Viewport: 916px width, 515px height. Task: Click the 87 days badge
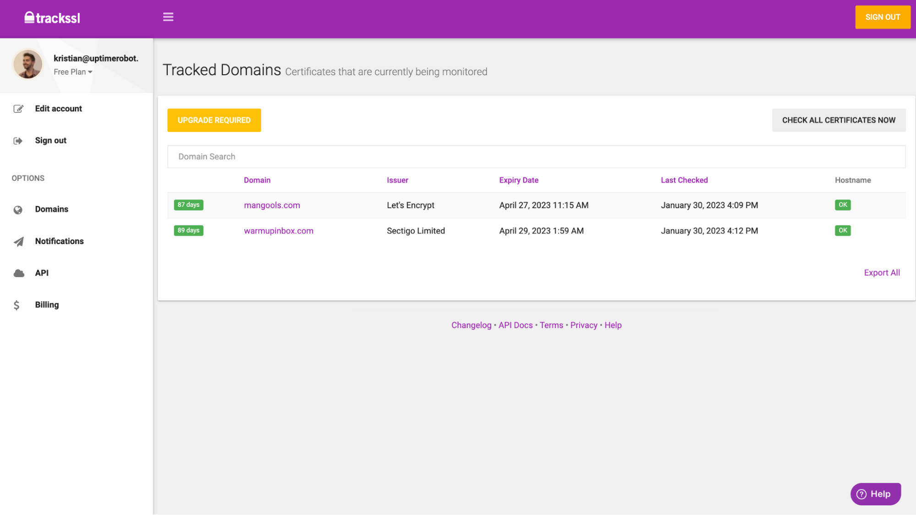pos(188,205)
